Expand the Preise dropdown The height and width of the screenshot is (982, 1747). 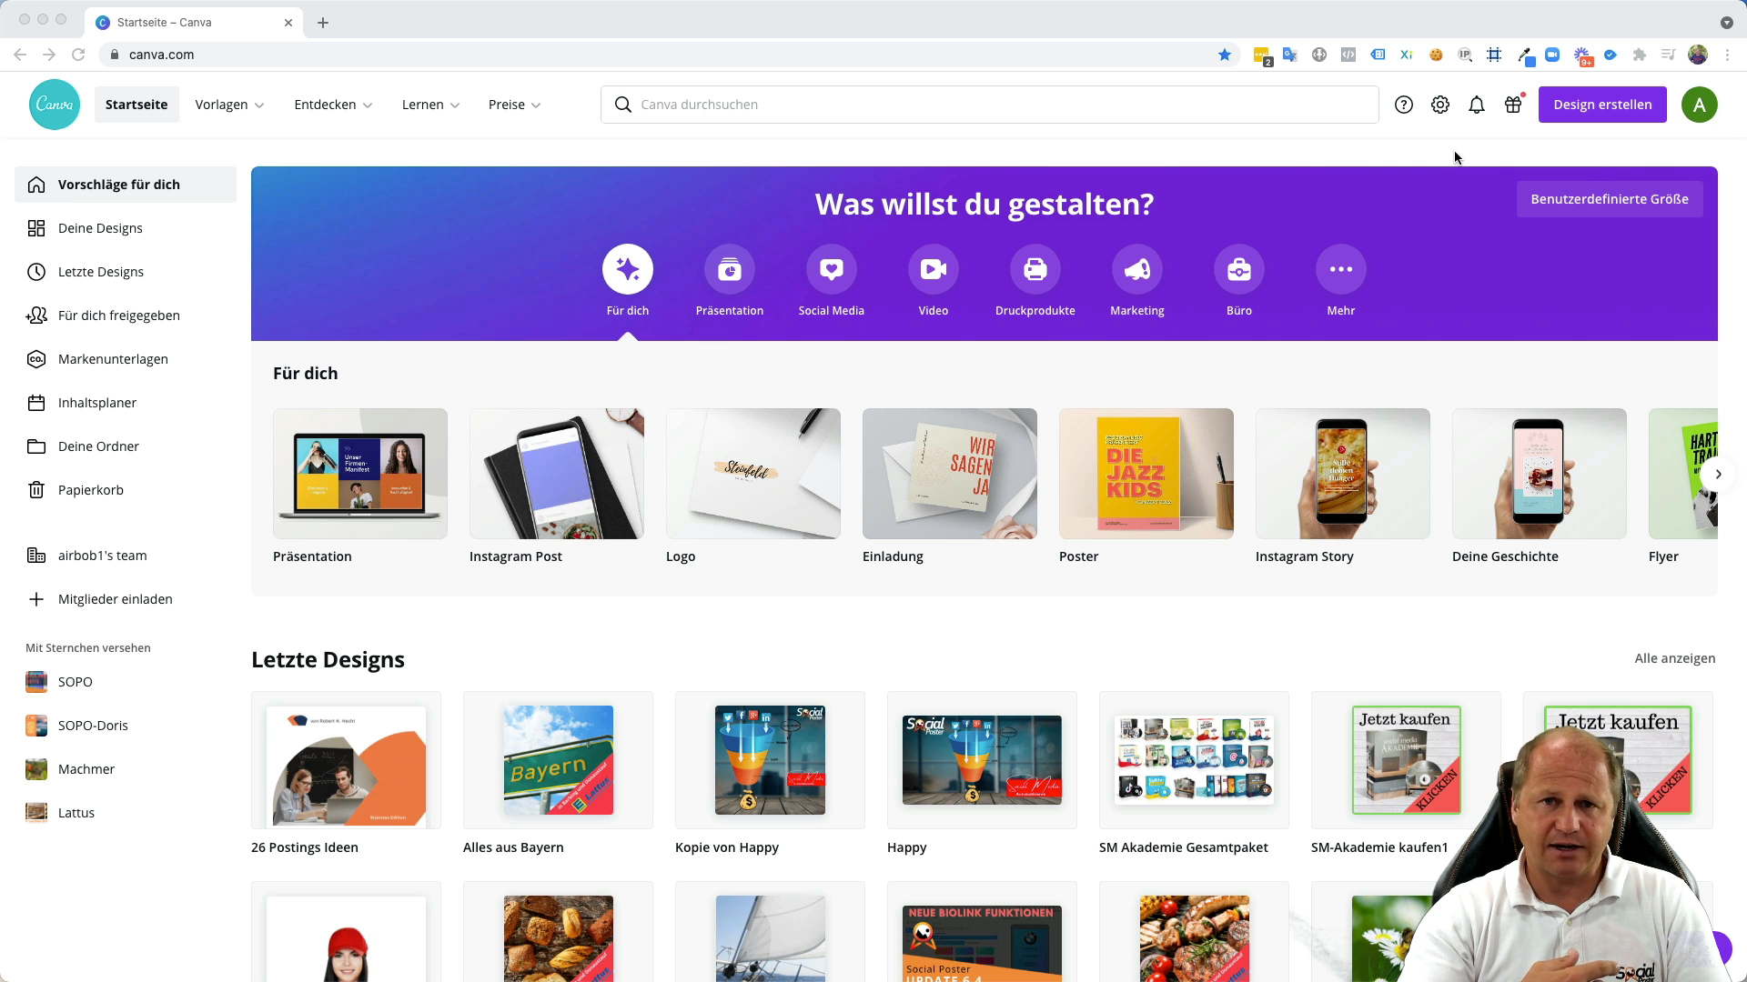tap(514, 105)
